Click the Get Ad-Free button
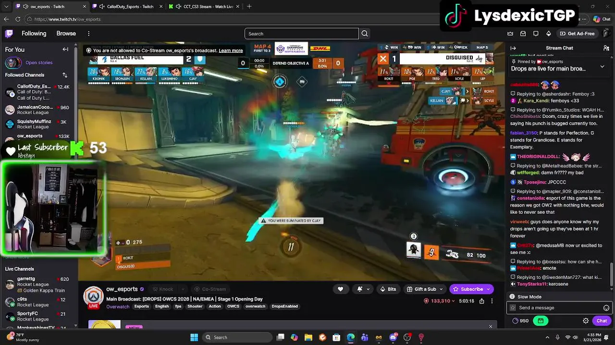Screen dimensions: 615x345 point(578,34)
